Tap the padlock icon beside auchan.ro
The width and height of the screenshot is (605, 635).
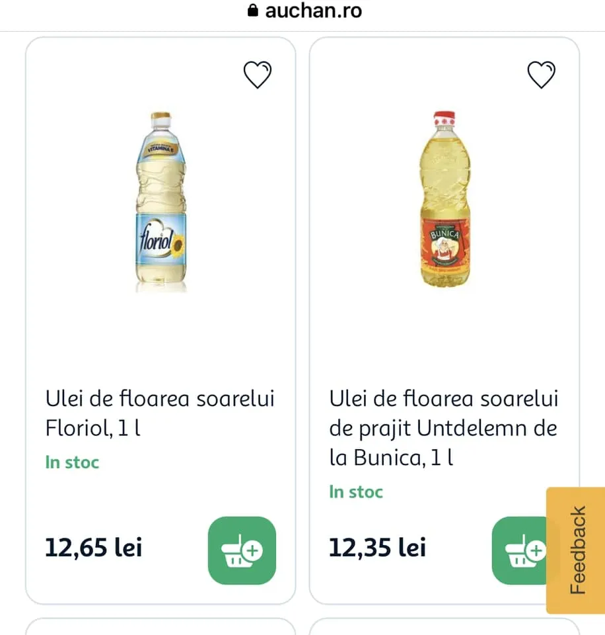coord(252,11)
